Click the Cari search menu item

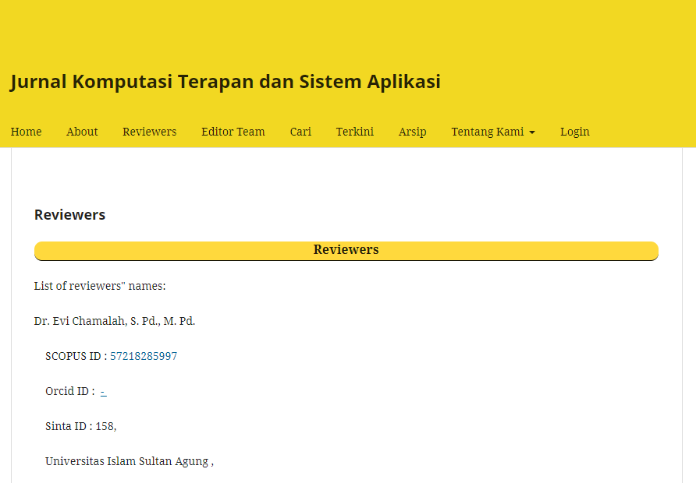point(300,132)
